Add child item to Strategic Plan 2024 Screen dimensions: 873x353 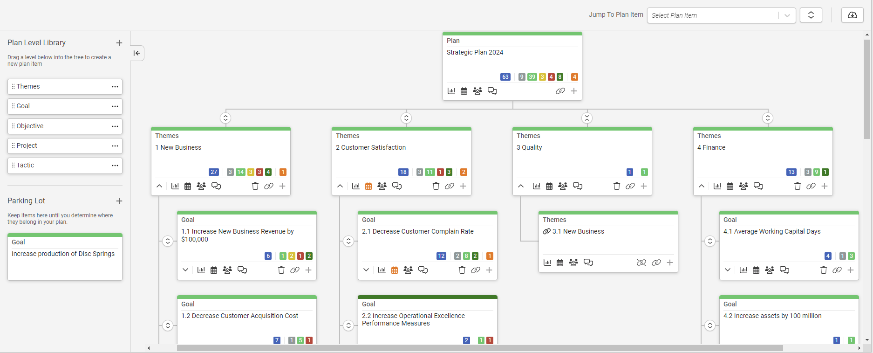574,91
